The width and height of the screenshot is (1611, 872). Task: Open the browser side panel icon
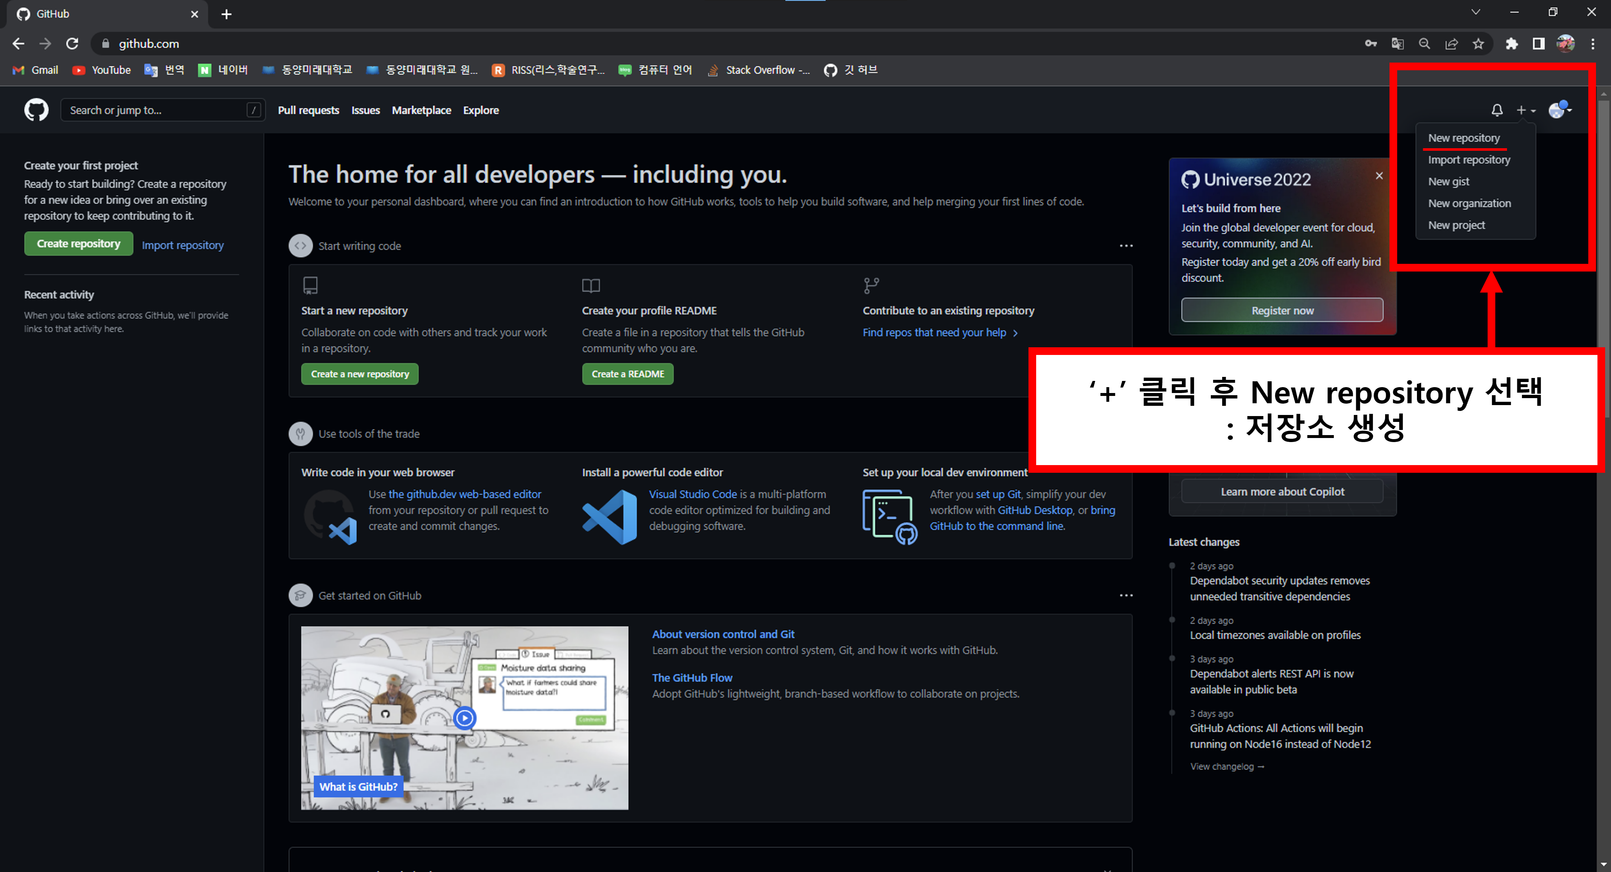click(1539, 43)
